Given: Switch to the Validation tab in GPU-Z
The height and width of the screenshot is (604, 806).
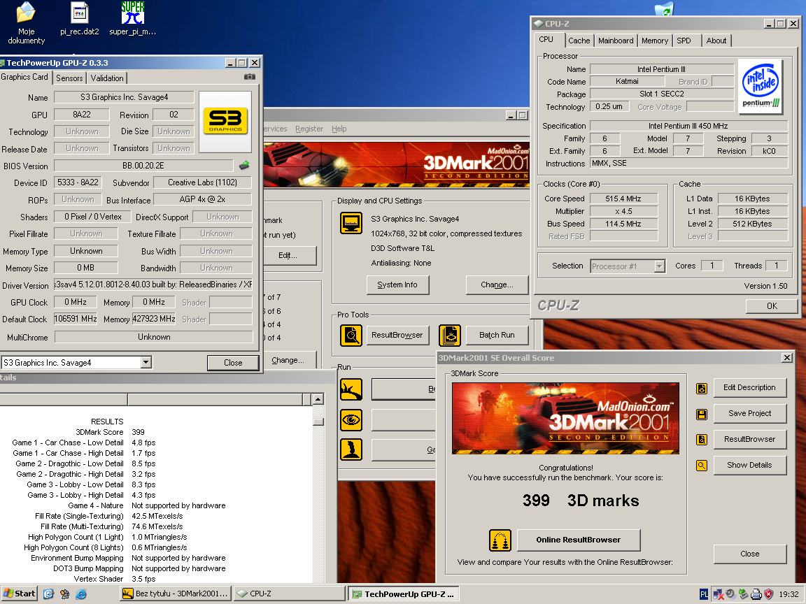Looking at the screenshot, I should [107, 78].
